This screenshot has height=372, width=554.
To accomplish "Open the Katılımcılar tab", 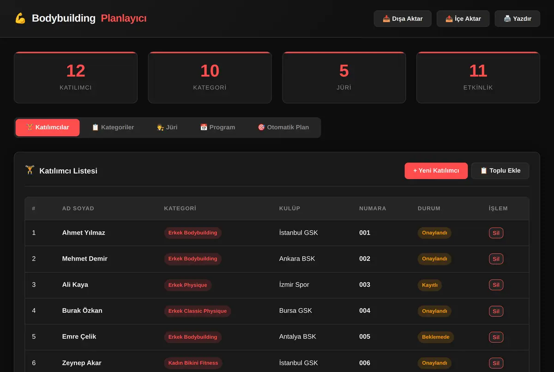I will [48, 127].
